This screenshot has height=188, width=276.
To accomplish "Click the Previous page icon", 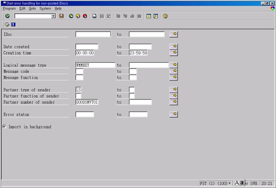I will pyautogui.click(x=125, y=16).
